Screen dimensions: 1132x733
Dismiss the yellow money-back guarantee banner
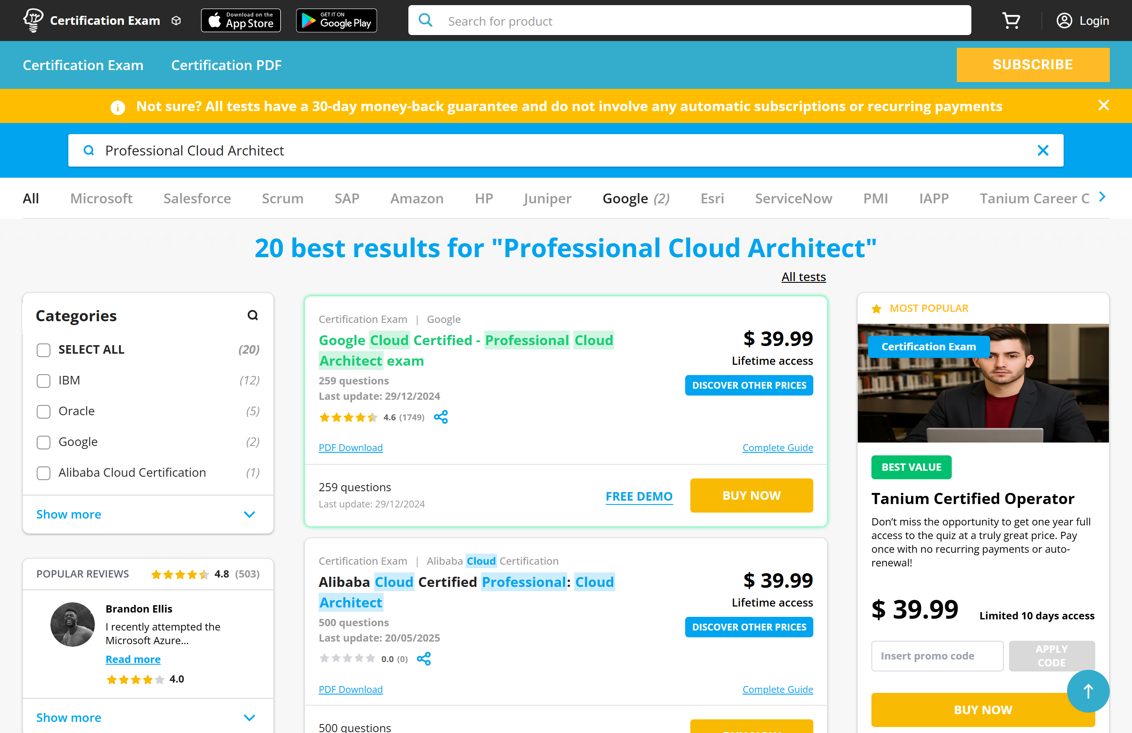click(1103, 106)
